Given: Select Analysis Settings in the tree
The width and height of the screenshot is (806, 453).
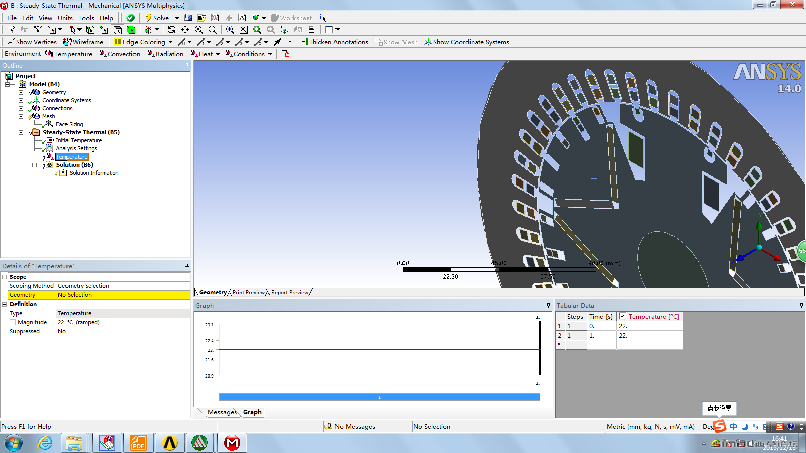Looking at the screenshot, I should pyautogui.click(x=76, y=148).
